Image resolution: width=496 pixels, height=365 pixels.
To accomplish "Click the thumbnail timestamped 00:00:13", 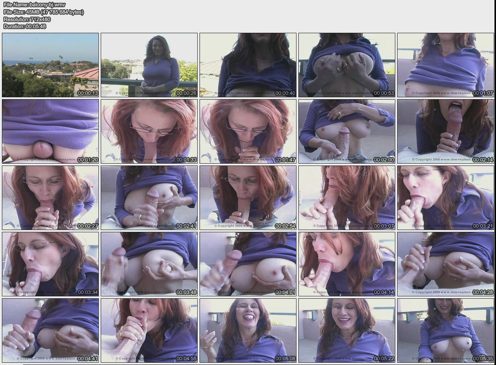I will tap(50, 65).
